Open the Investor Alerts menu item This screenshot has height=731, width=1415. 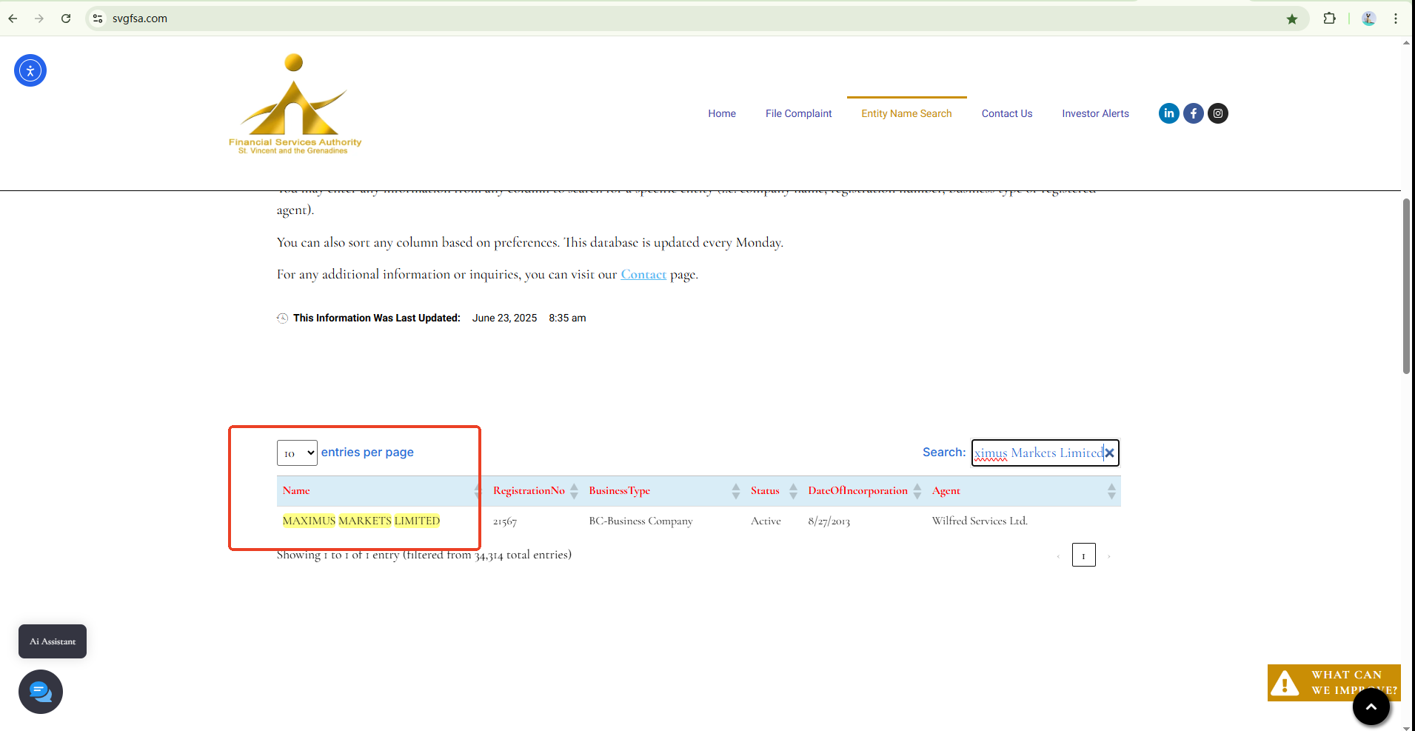pos(1095,113)
